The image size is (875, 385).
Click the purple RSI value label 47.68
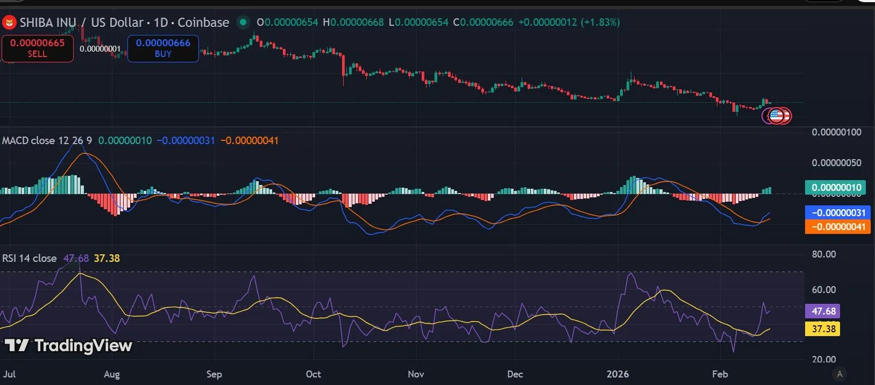[823, 311]
